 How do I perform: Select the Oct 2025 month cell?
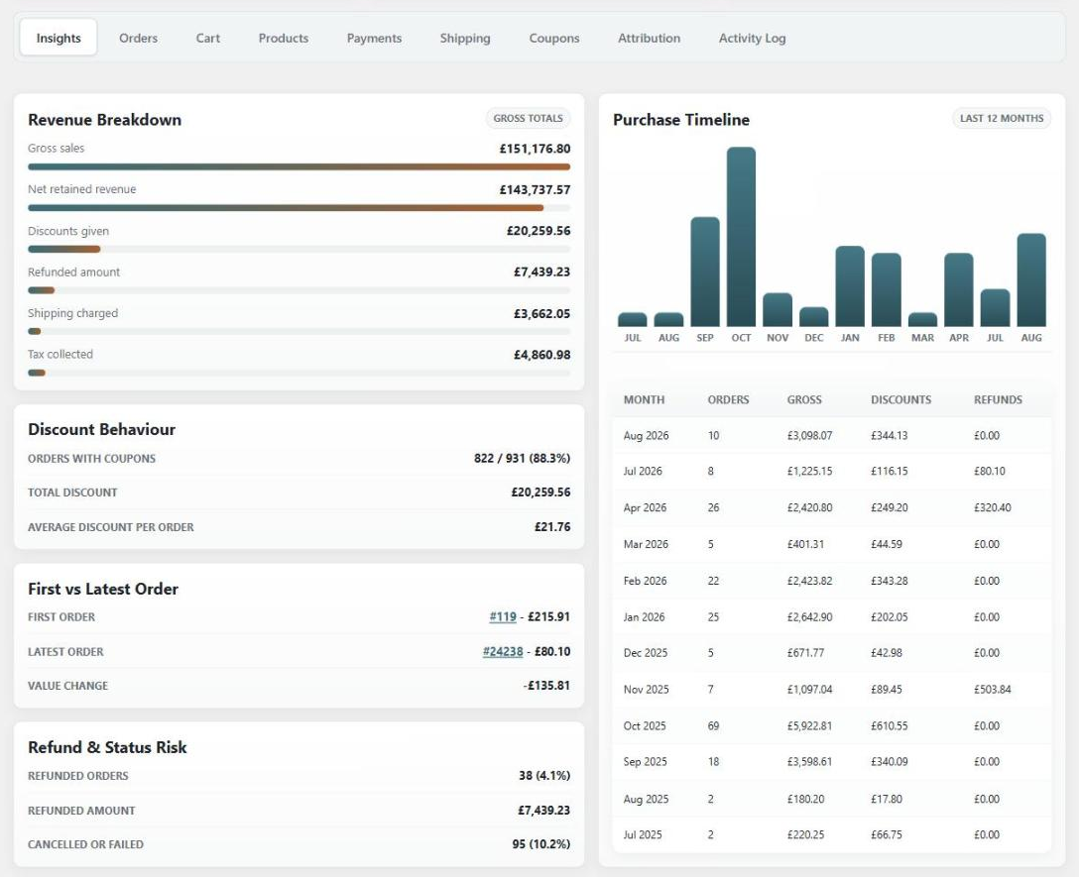tap(645, 725)
